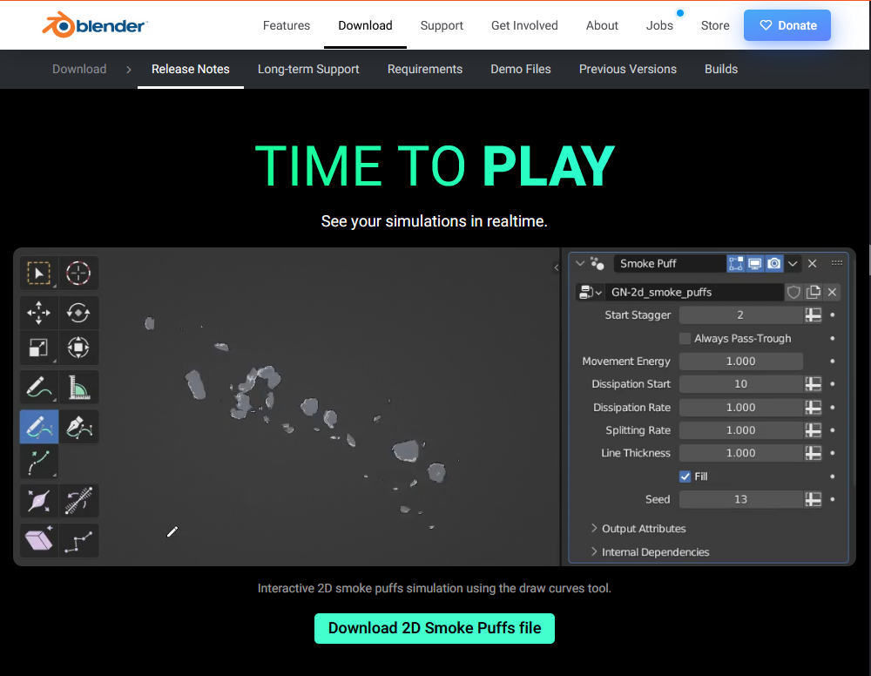
Task: Select the Select Box tool
Action: click(x=39, y=273)
